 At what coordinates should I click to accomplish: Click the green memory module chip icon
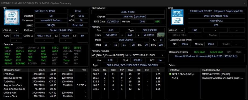(161, 35)
